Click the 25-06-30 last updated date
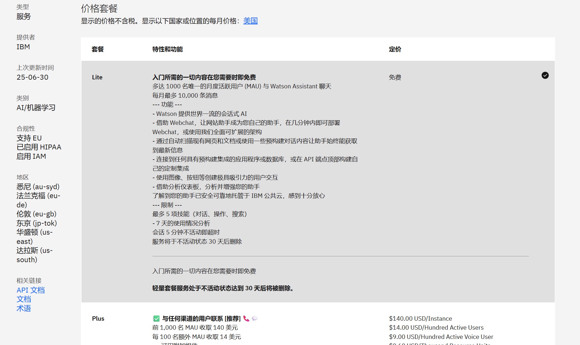The image size is (580, 345). click(x=32, y=77)
